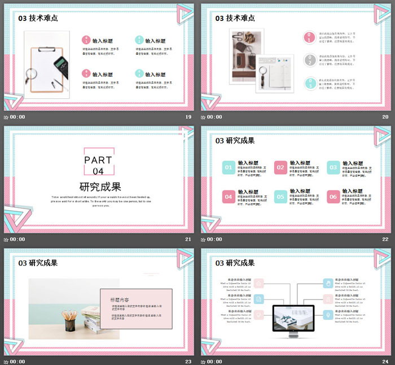
Task: Select slide 22 thumbnail with six numbered boxes
Action: (296, 179)
